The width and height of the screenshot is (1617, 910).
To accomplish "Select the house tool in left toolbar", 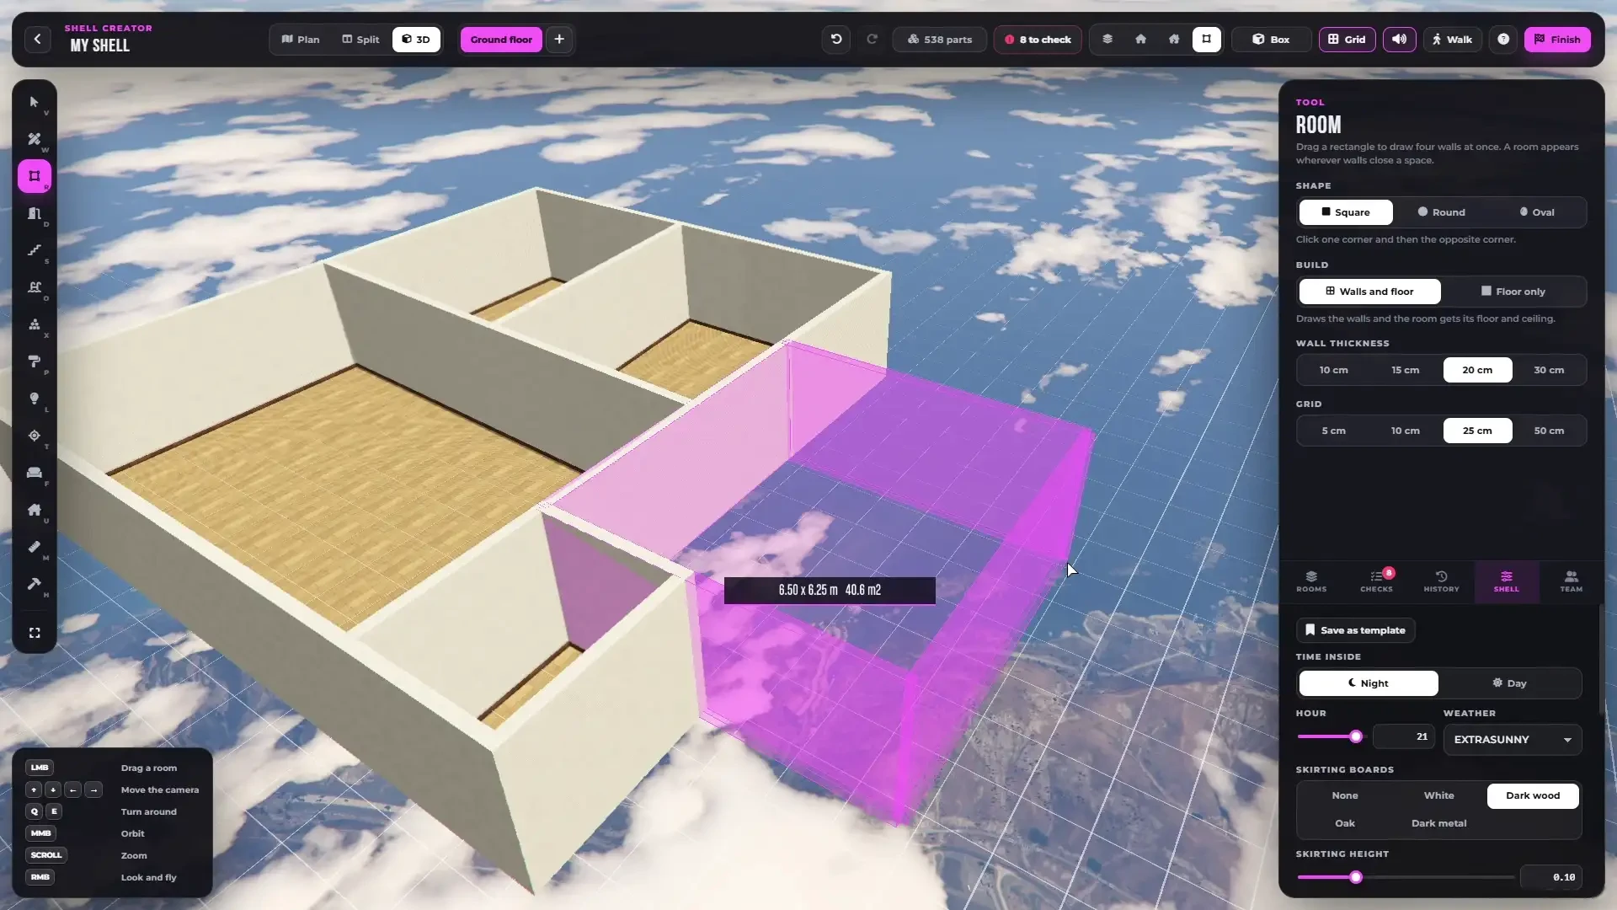I will (35, 510).
